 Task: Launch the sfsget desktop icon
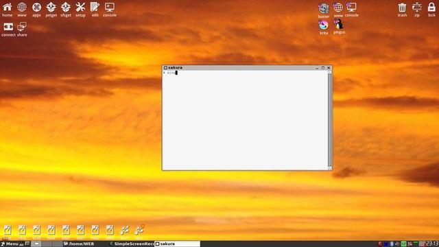pos(66,10)
